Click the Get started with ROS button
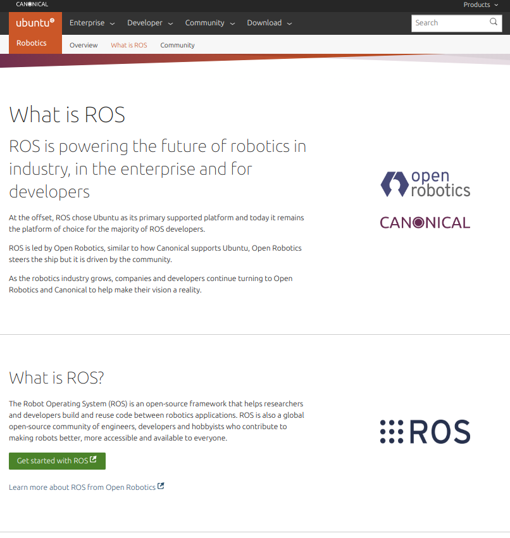Image resolution: width=510 pixels, height=538 pixels. point(57,461)
